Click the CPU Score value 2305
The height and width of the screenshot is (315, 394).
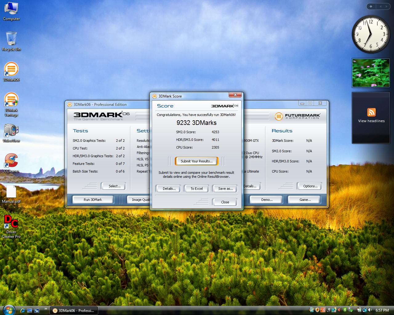215,147
